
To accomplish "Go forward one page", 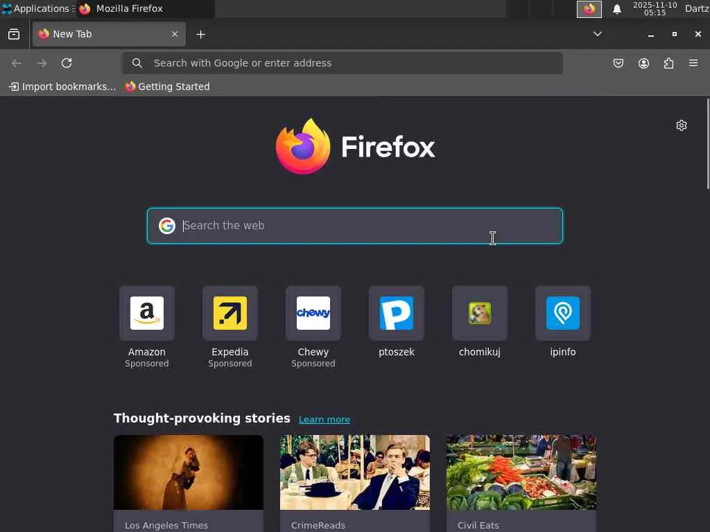I will (x=42, y=63).
